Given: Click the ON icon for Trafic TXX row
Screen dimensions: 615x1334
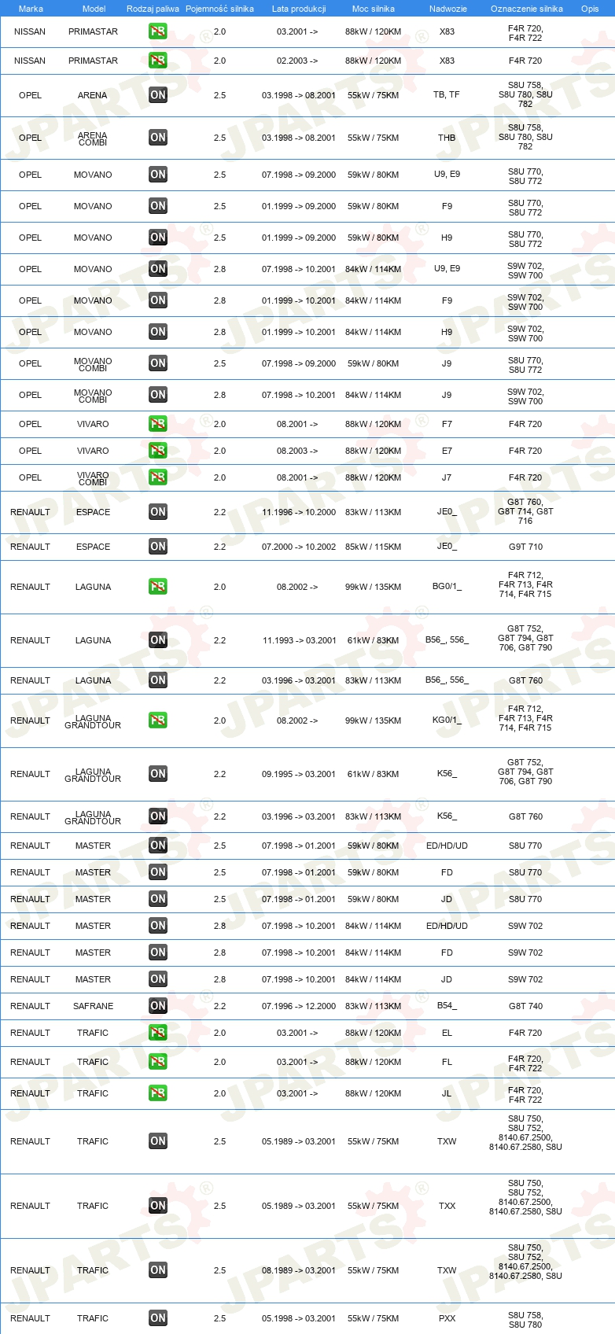Looking at the screenshot, I should (x=158, y=1206).
